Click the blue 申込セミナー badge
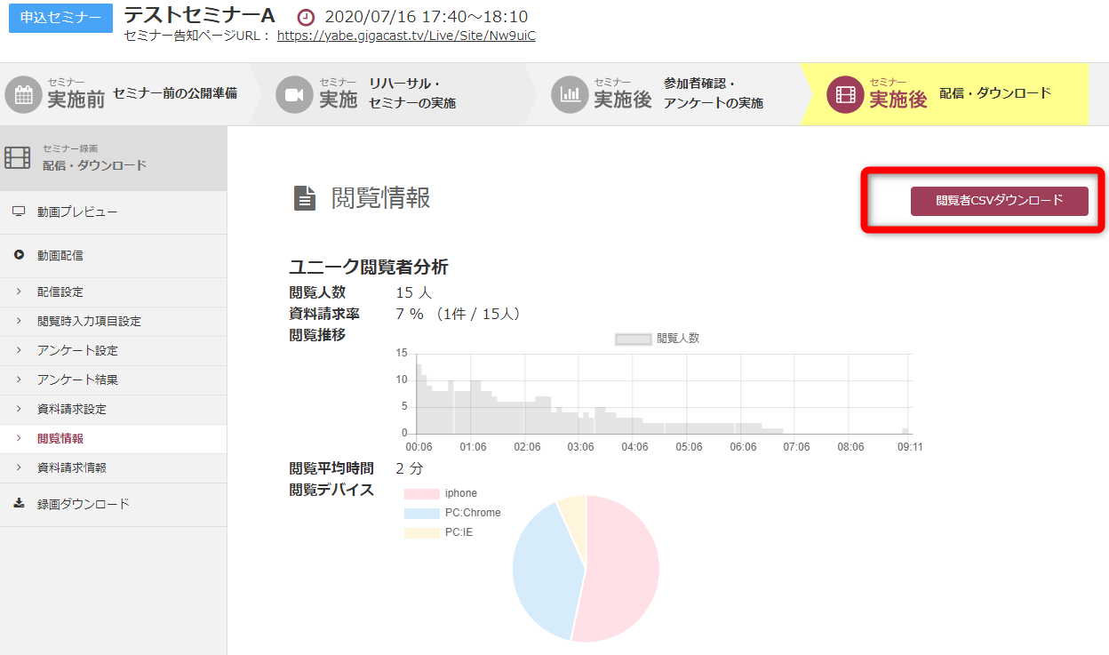1109x655 pixels. [x=60, y=18]
